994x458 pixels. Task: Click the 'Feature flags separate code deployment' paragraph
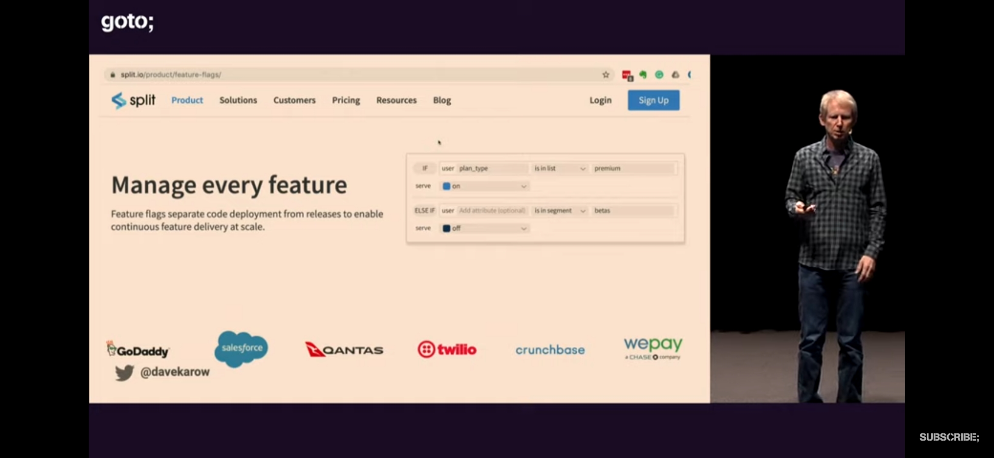click(247, 220)
